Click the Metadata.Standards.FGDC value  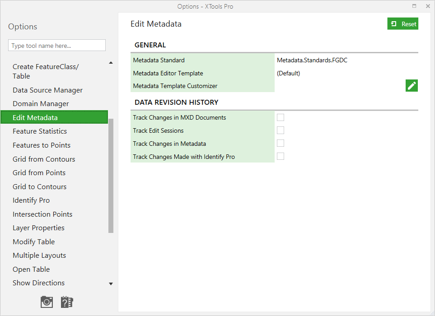pyautogui.click(x=312, y=60)
